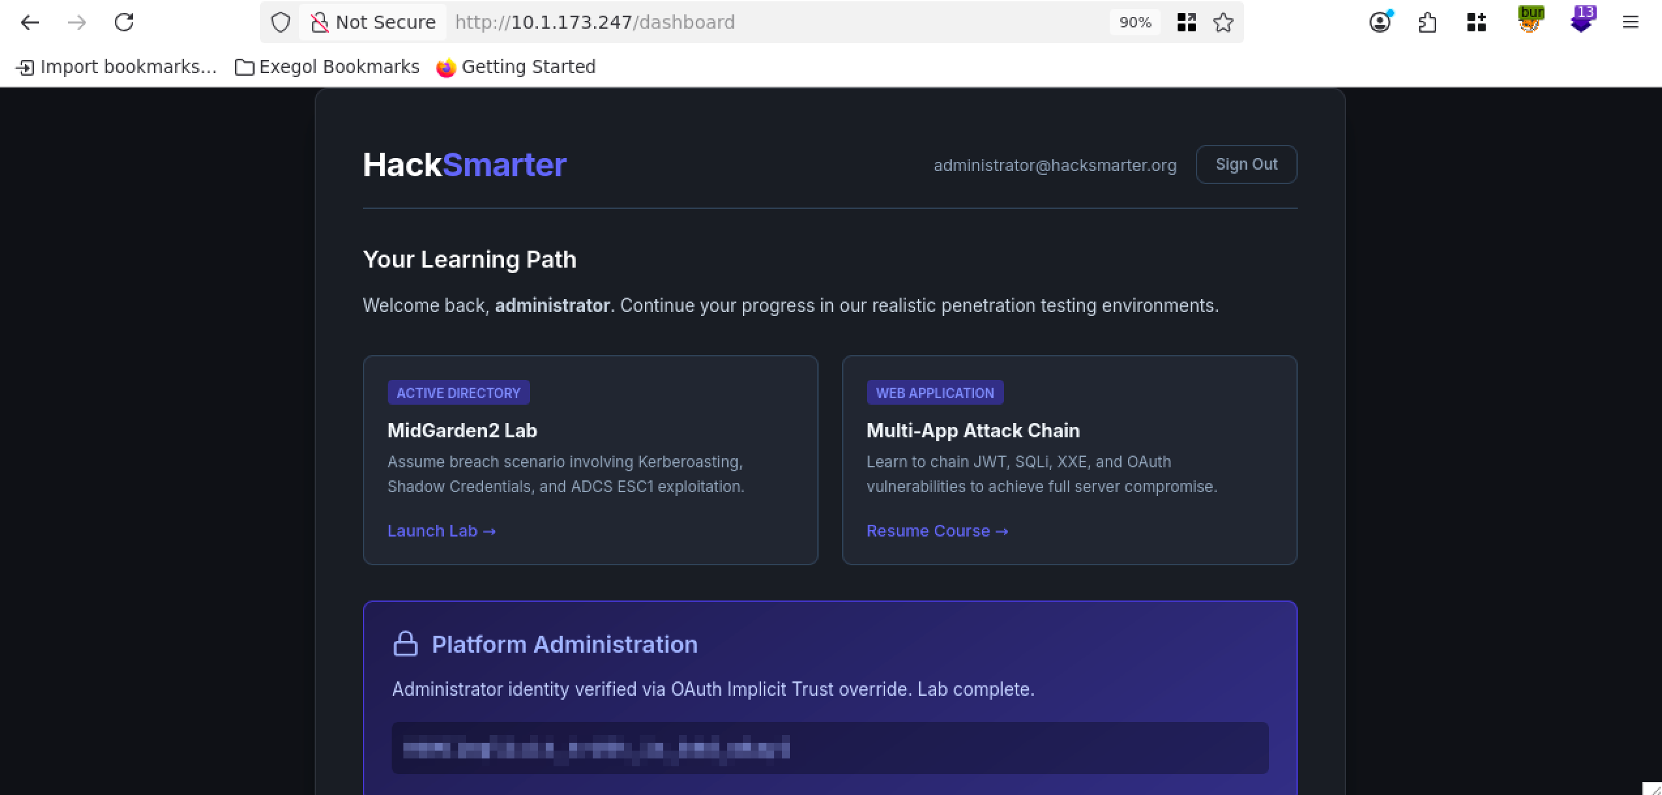
Task: Click the 90% zoom level indicator
Action: (x=1135, y=23)
